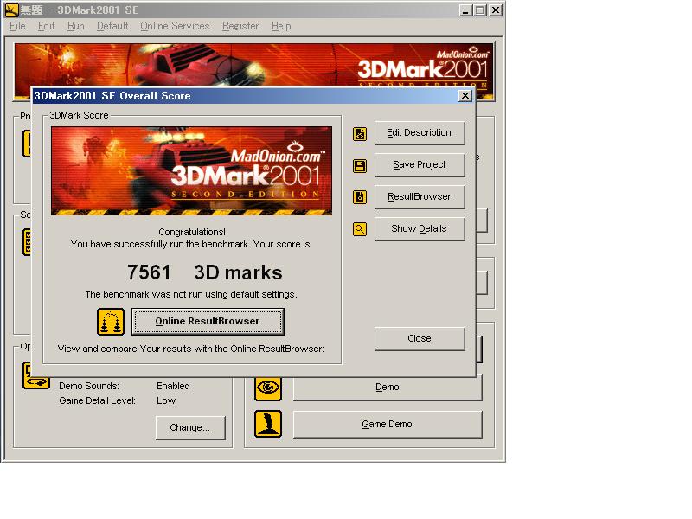The width and height of the screenshot is (692, 519).
Task: Click the main window top 3DMark2001 banner
Action: [x=254, y=66]
